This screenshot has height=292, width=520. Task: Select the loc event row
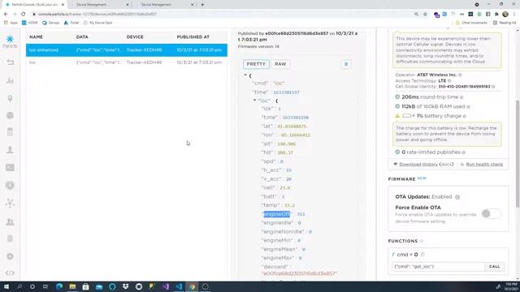pos(127,62)
